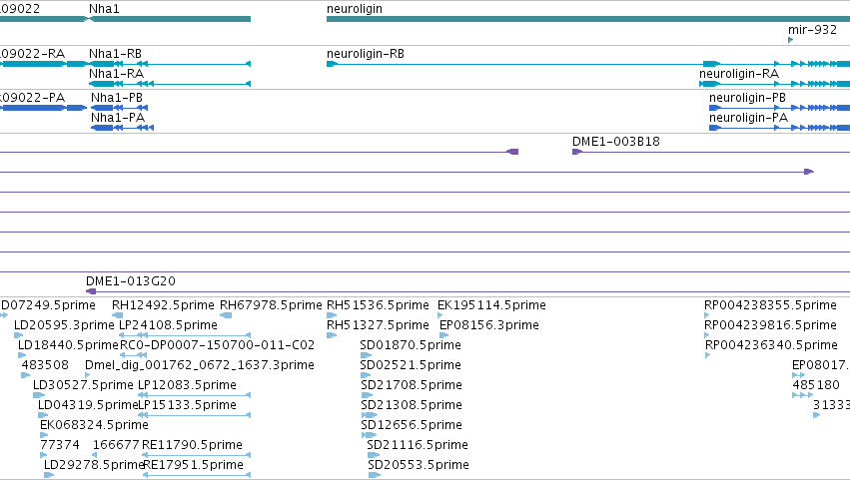Select the neuroligin gene label
Screen dimensions: 850x480
pos(354,9)
